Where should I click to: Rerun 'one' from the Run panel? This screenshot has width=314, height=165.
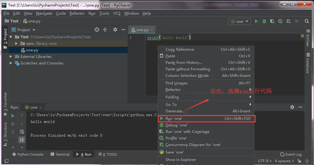[13, 116]
